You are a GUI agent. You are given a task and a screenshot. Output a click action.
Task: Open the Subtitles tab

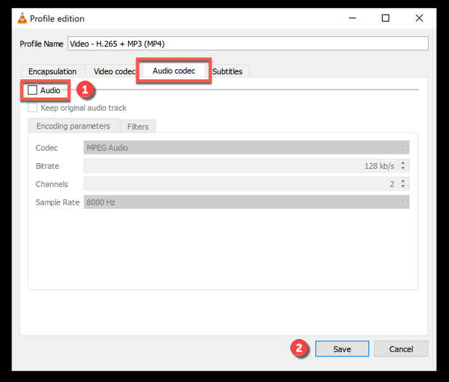227,71
